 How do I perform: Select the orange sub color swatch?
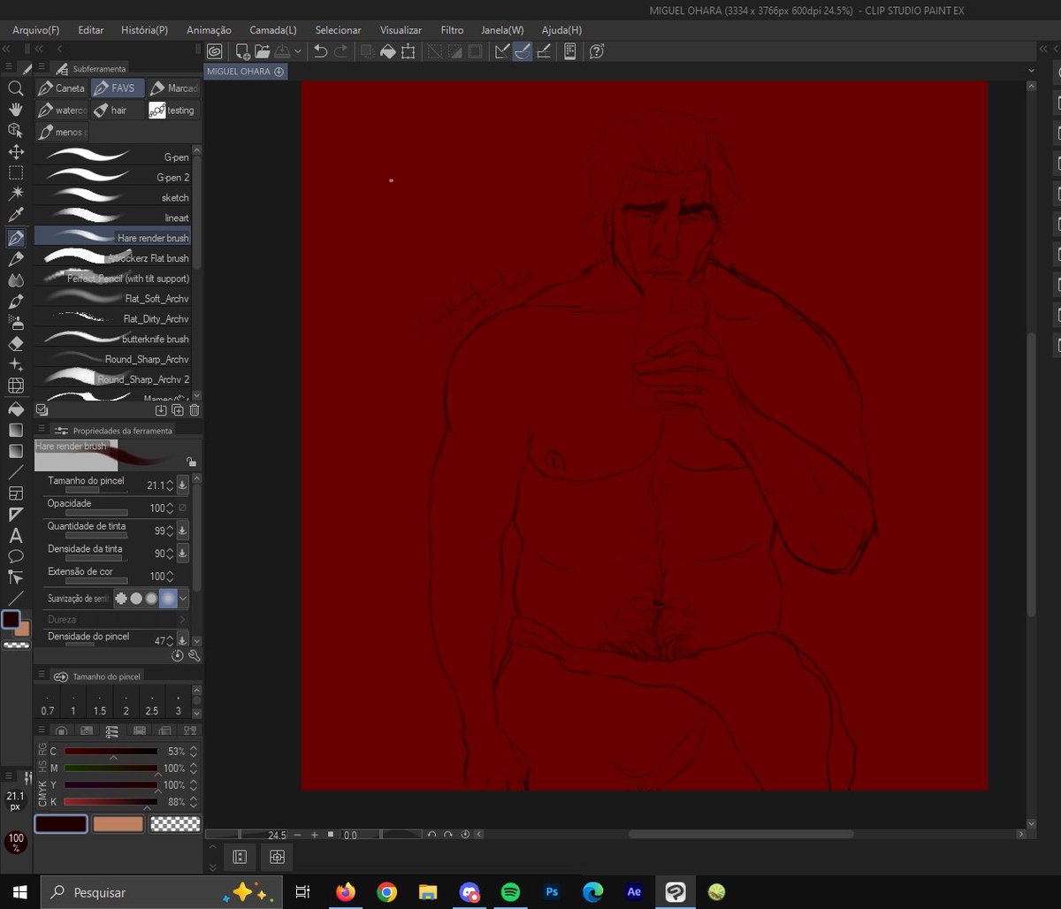[x=118, y=824]
